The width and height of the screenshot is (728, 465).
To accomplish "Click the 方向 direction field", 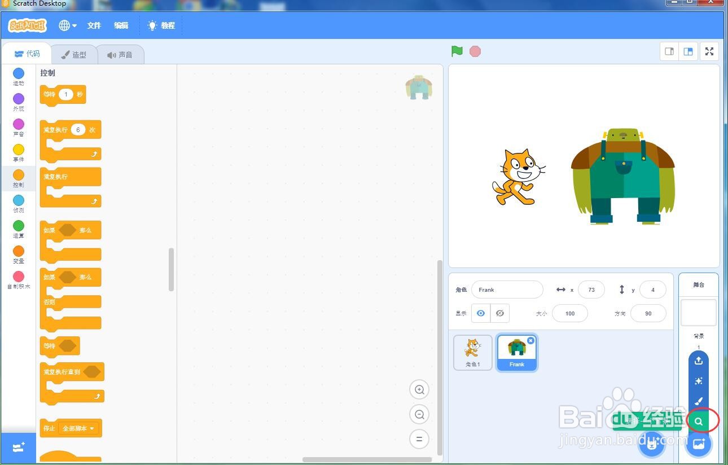I will point(648,313).
